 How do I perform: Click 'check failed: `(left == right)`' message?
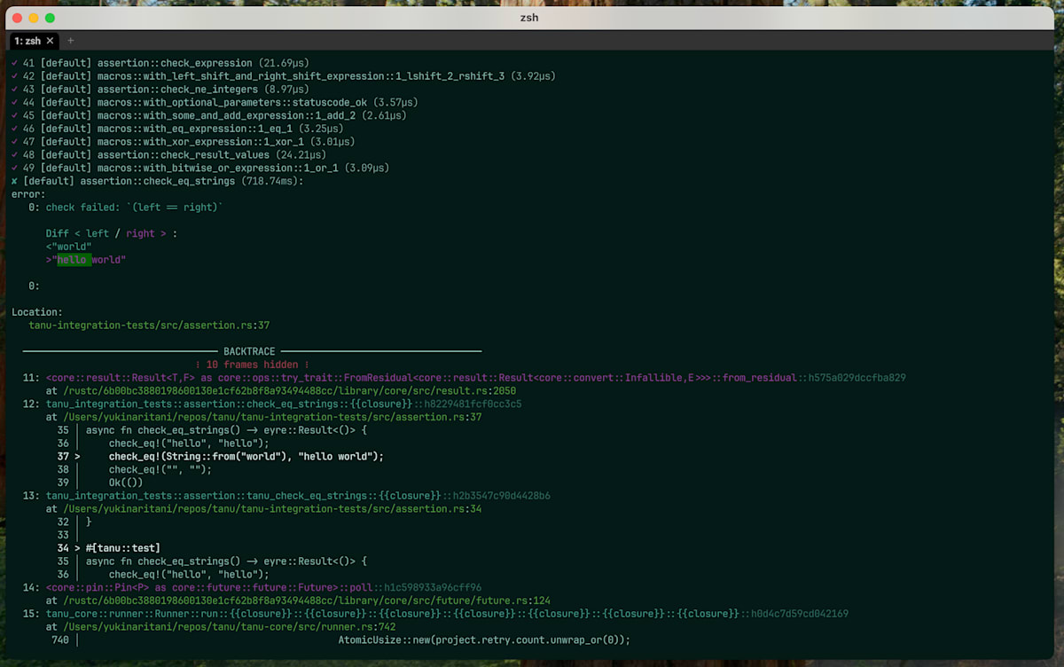coord(135,207)
